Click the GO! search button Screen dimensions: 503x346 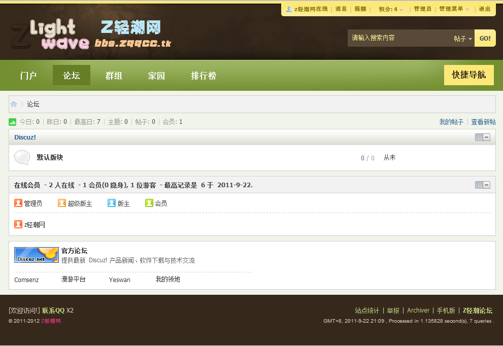485,38
